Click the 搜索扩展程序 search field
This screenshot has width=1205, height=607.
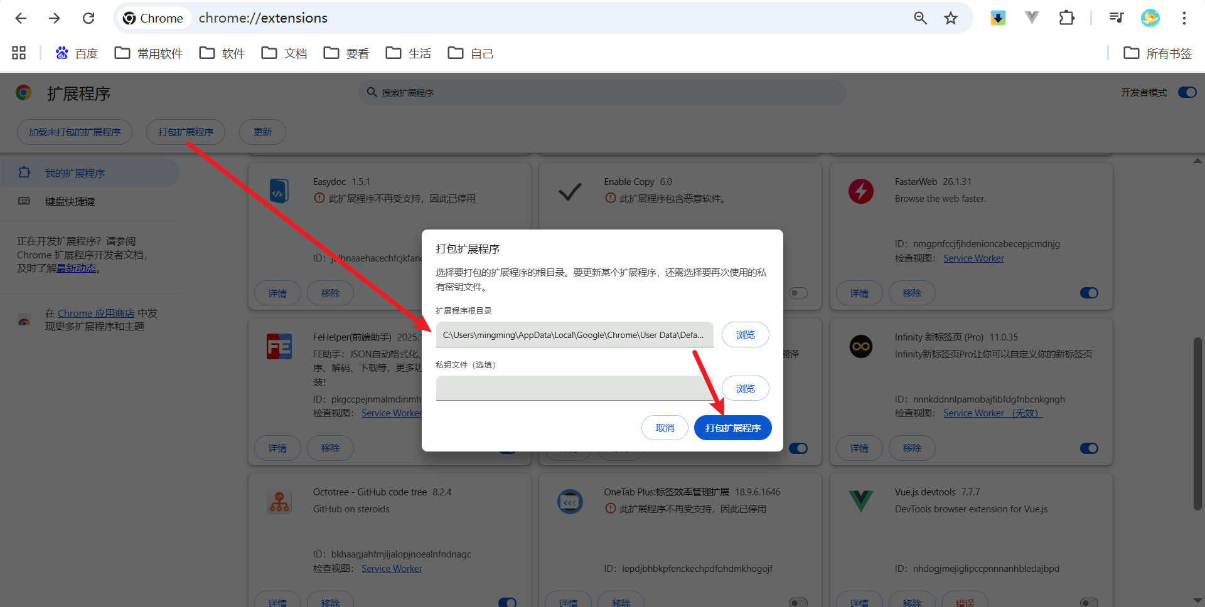602,93
